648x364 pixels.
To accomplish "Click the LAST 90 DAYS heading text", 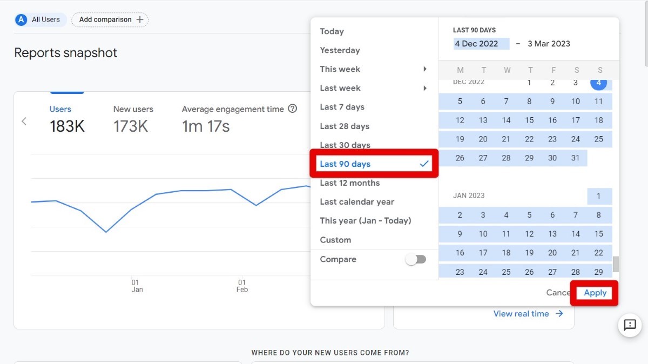I will (474, 30).
